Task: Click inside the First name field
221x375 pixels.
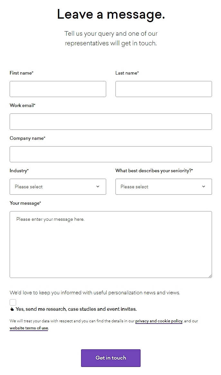Action: tap(58, 89)
